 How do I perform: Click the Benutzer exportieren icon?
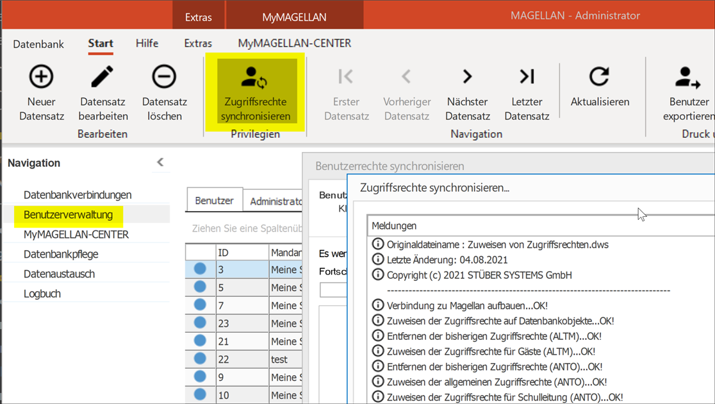point(687,77)
